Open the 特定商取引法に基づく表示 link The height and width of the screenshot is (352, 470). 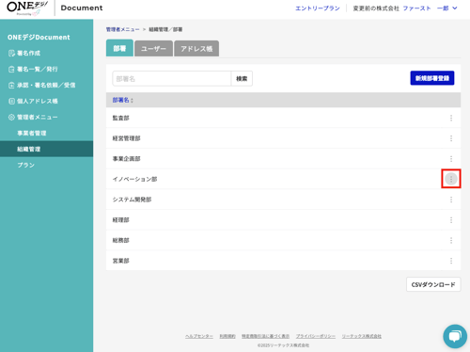(265, 336)
